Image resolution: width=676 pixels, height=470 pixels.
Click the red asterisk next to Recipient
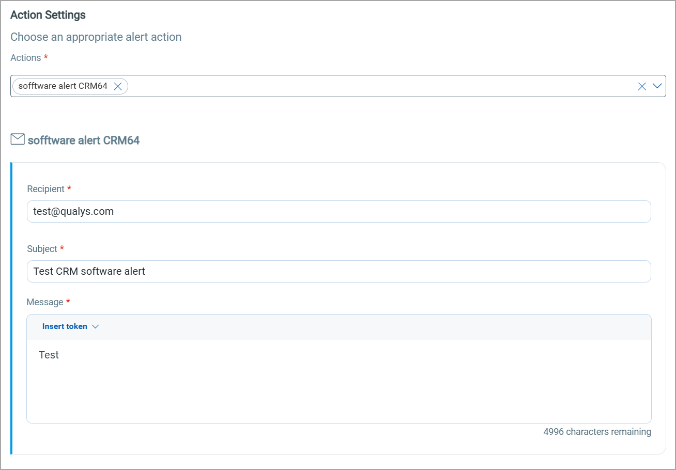[69, 189]
